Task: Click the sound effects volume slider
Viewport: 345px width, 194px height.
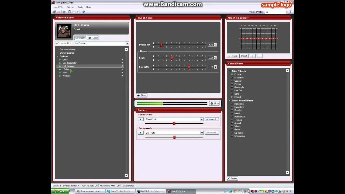Action: [x=174, y=124]
